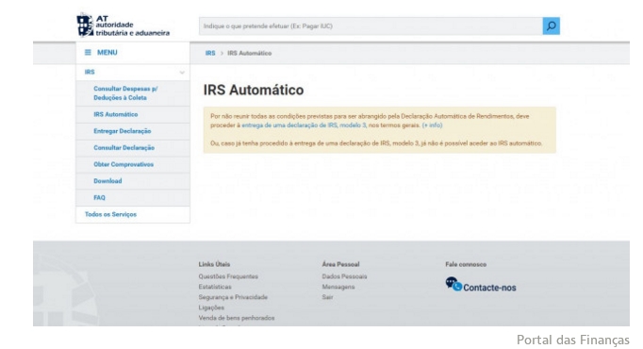Follow entrega de uma declaração de IRS link
Viewport: 643px width, 349px height.
tap(304, 125)
